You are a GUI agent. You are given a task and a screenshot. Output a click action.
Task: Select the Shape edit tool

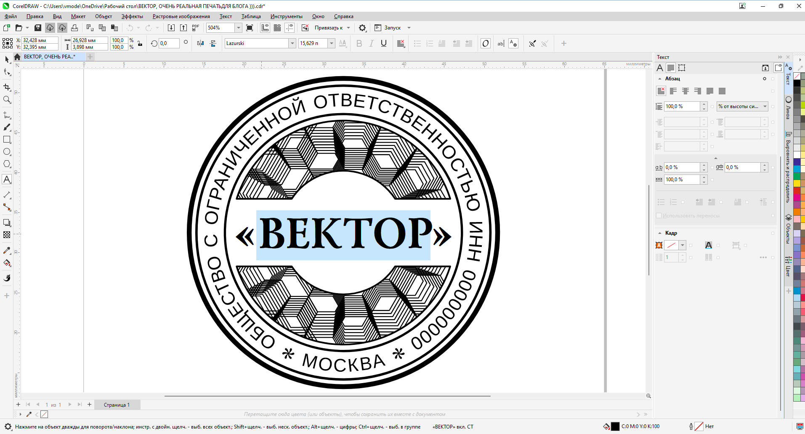[7, 72]
